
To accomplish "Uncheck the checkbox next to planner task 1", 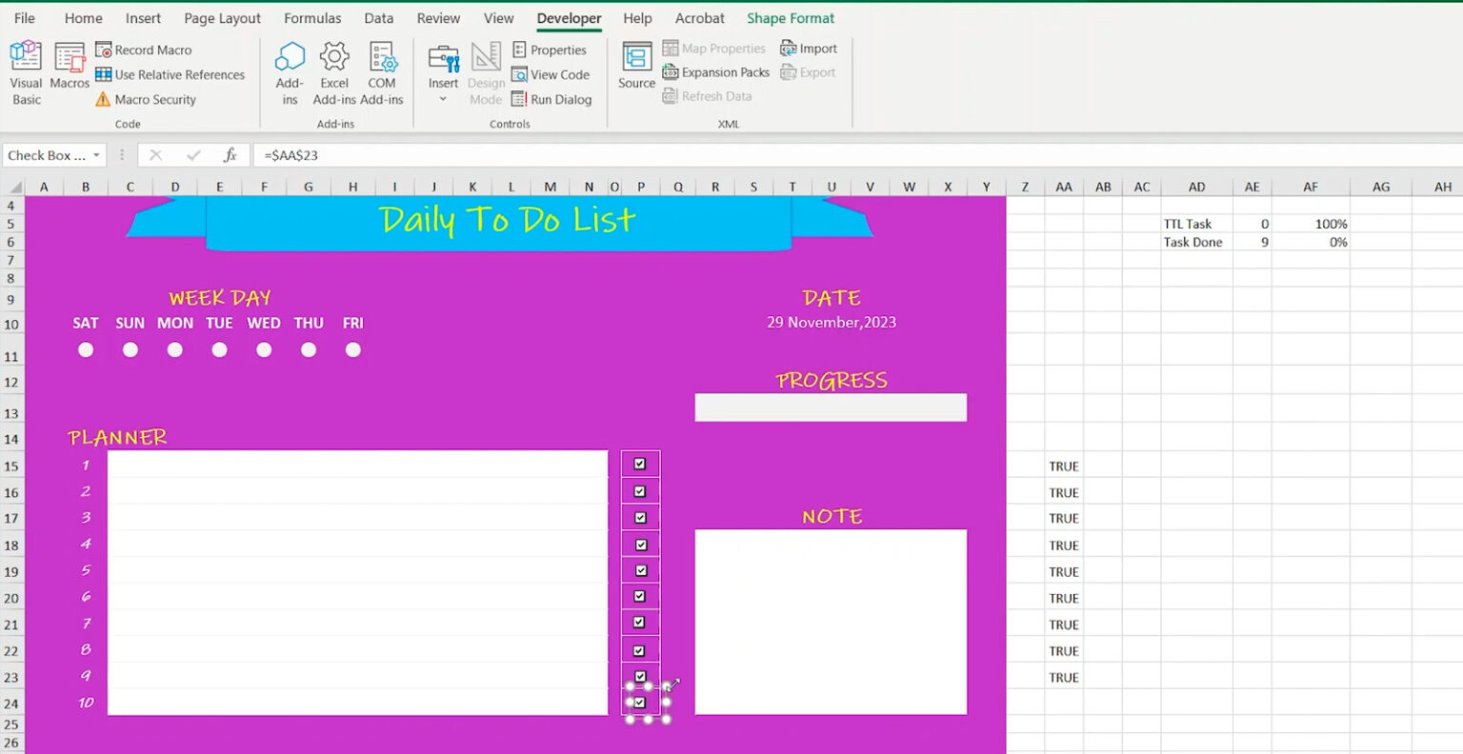I will click(639, 463).
